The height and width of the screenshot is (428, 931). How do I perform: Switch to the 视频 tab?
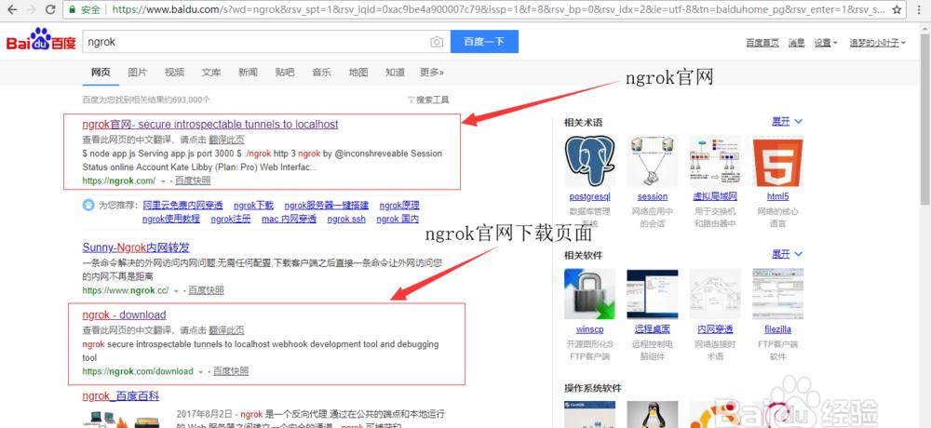pyautogui.click(x=175, y=73)
